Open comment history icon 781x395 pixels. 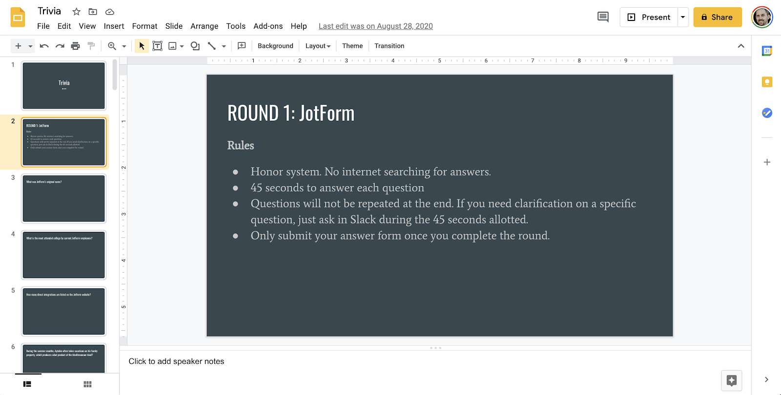[x=603, y=17]
